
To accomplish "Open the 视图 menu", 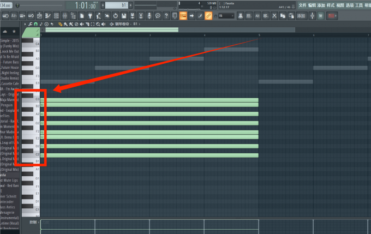I will pos(340,5).
